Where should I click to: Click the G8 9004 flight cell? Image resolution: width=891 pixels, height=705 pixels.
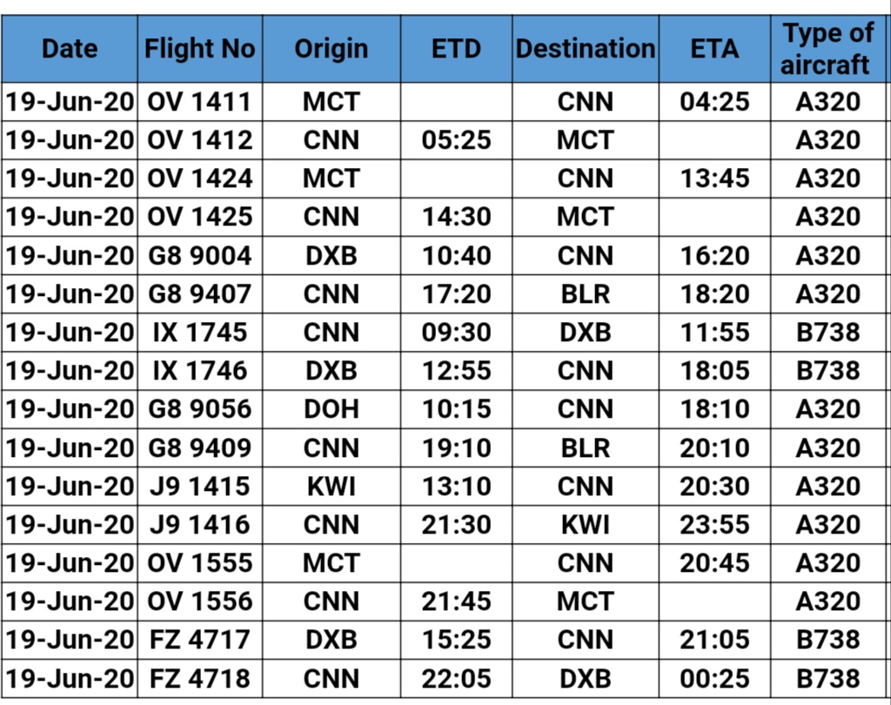tap(200, 255)
